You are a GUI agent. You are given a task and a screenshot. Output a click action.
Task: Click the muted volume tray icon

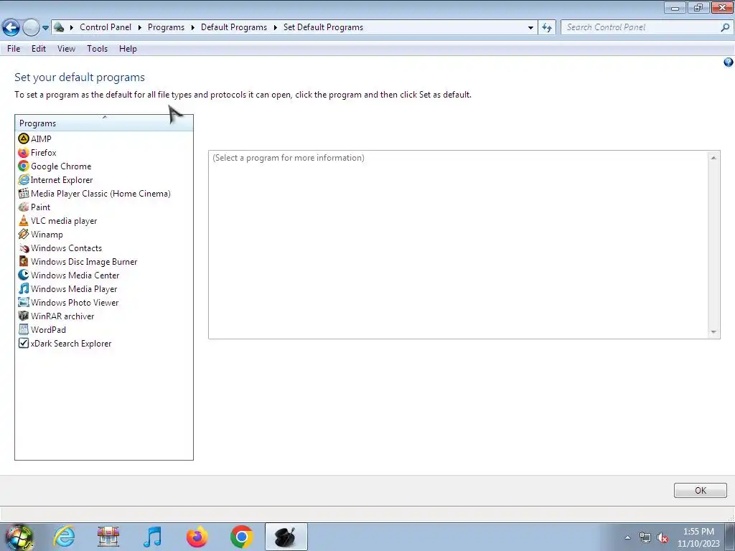pos(663,538)
